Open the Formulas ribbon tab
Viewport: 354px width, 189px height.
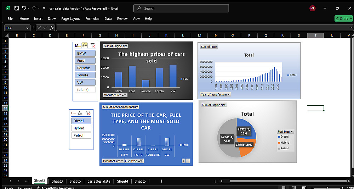pos(92,18)
